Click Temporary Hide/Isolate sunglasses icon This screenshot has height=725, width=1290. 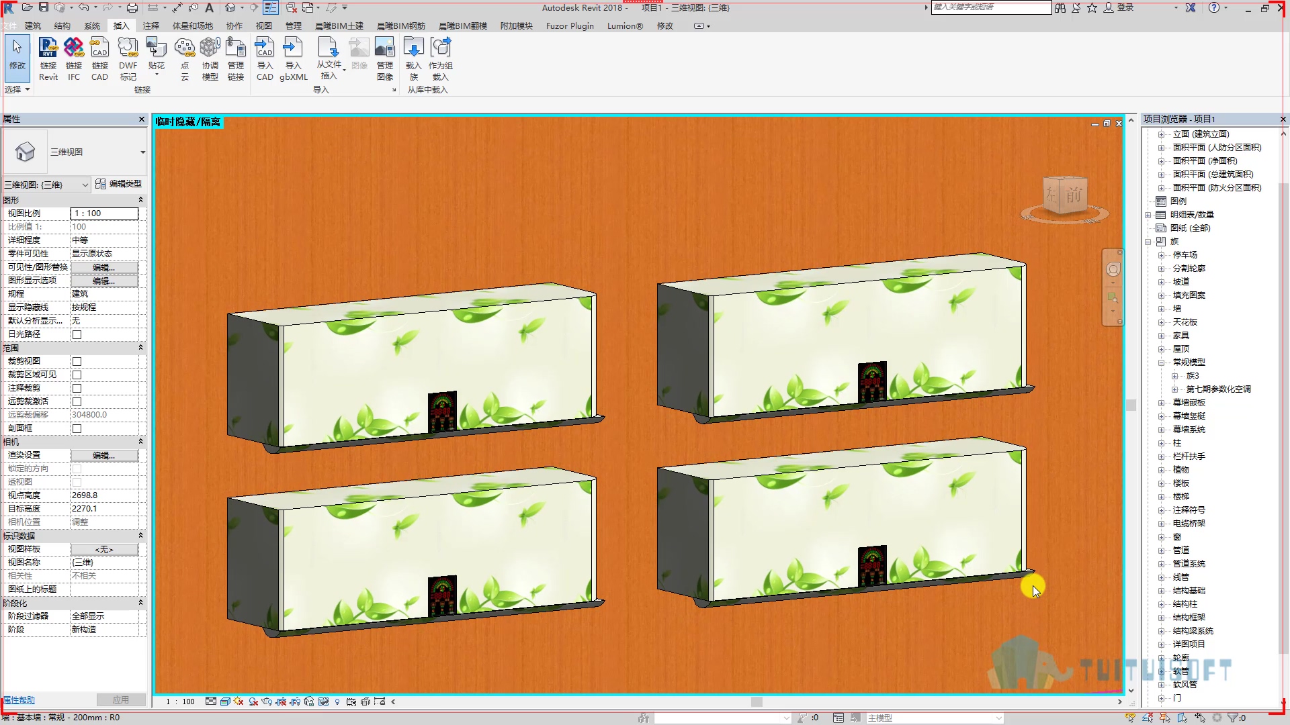pos(323,702)
